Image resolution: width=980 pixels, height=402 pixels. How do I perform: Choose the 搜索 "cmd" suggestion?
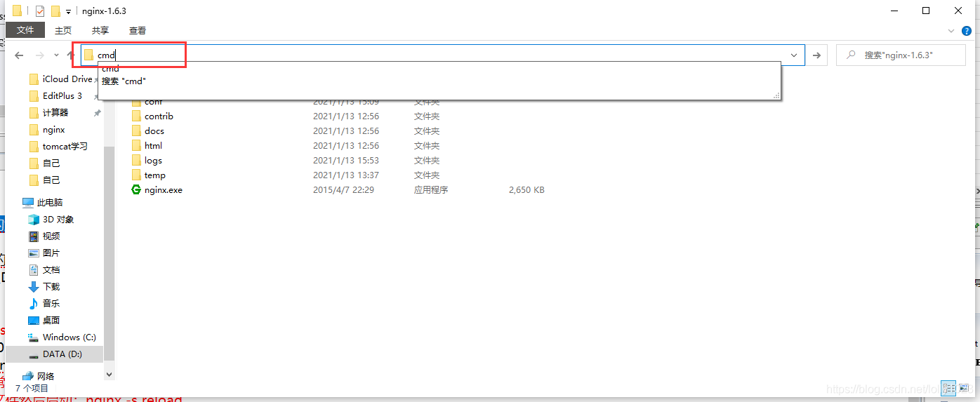pos(124,81)
